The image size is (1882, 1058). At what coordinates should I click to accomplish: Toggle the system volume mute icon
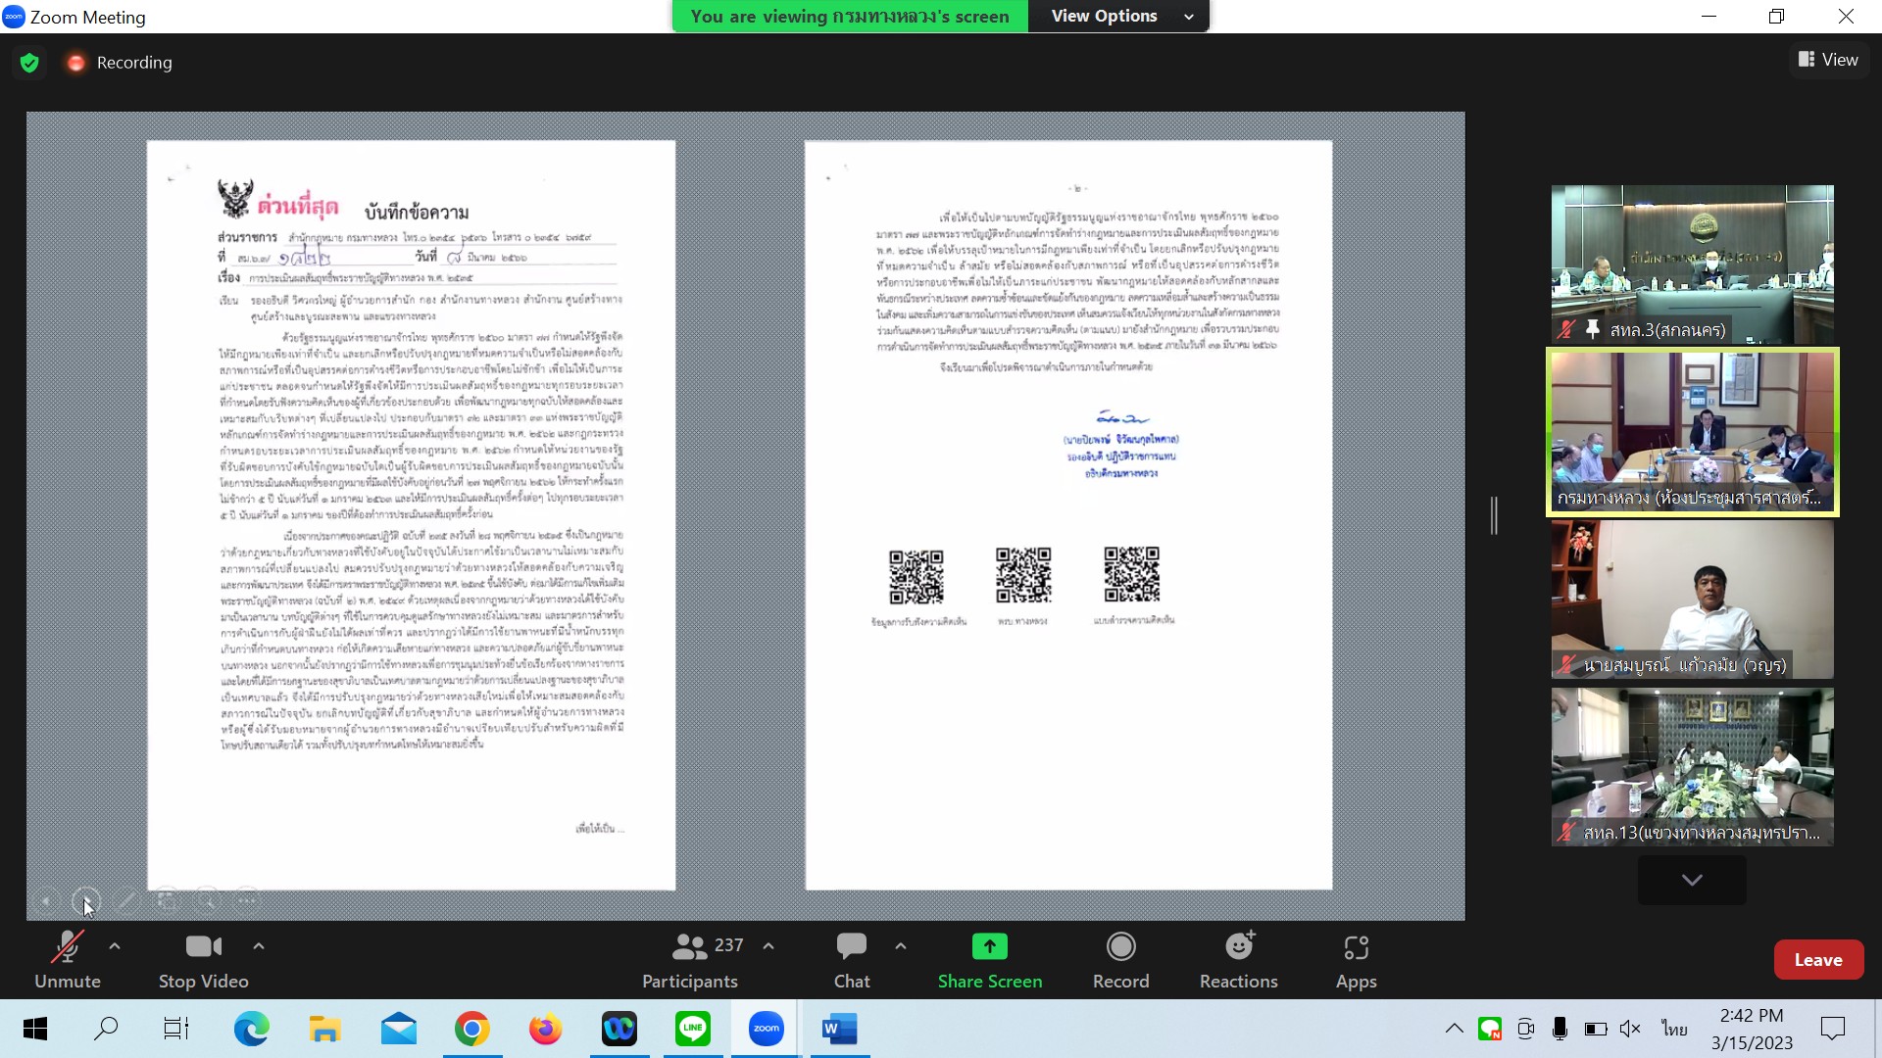tap(1630, 1029)
